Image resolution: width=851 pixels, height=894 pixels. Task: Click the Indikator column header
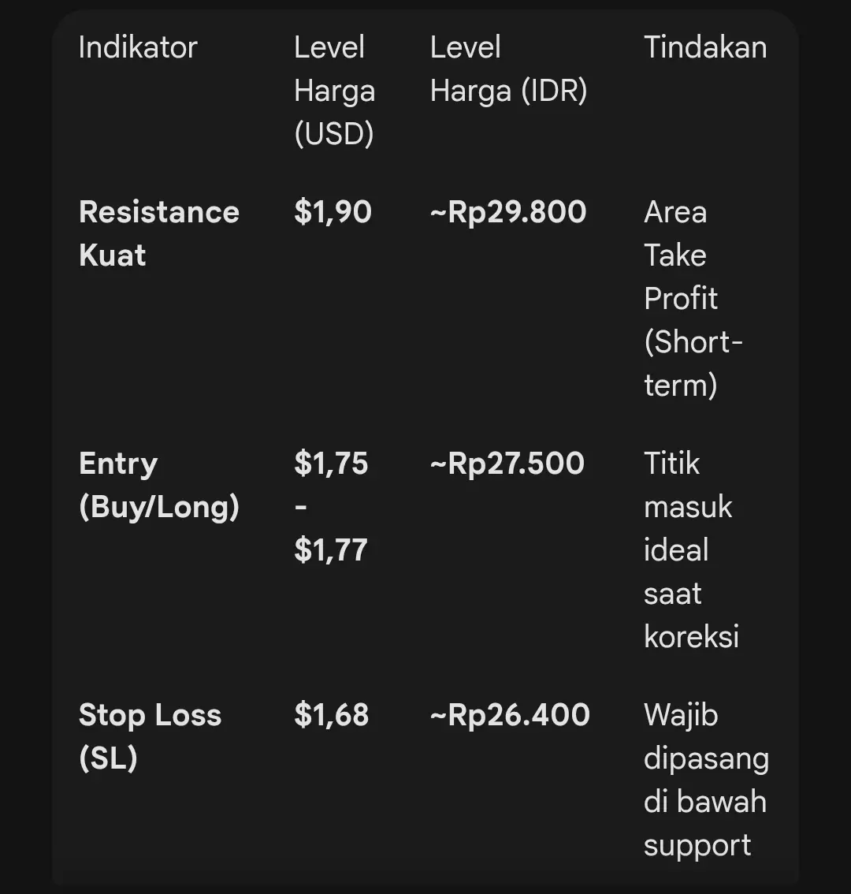click(138, 47)
